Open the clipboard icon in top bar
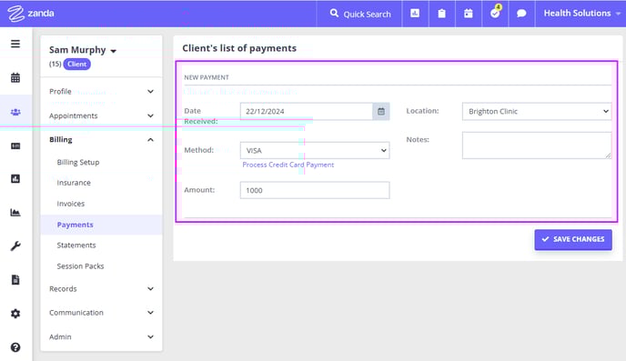Screen dimensions: 626x361 (441, 13)
